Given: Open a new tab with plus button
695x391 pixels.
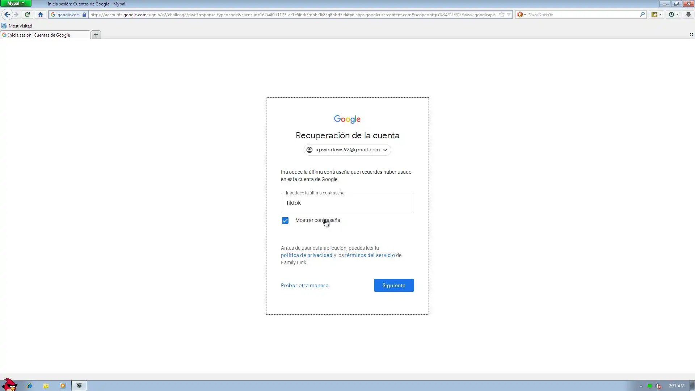Looking at the screenshot, I should point(96,35).
